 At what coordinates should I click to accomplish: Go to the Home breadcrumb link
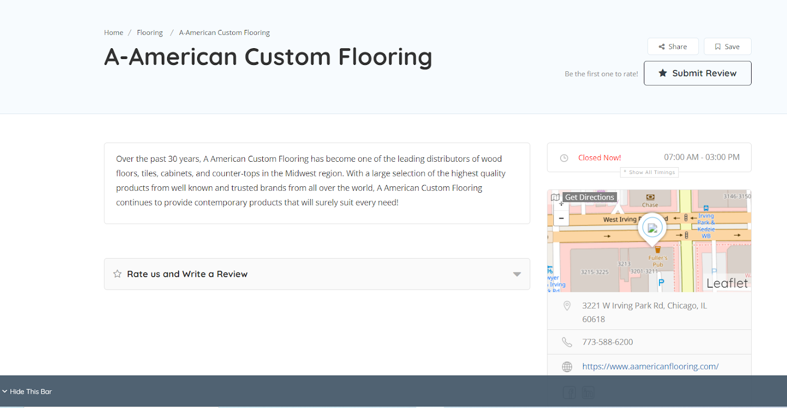point(114,32)
